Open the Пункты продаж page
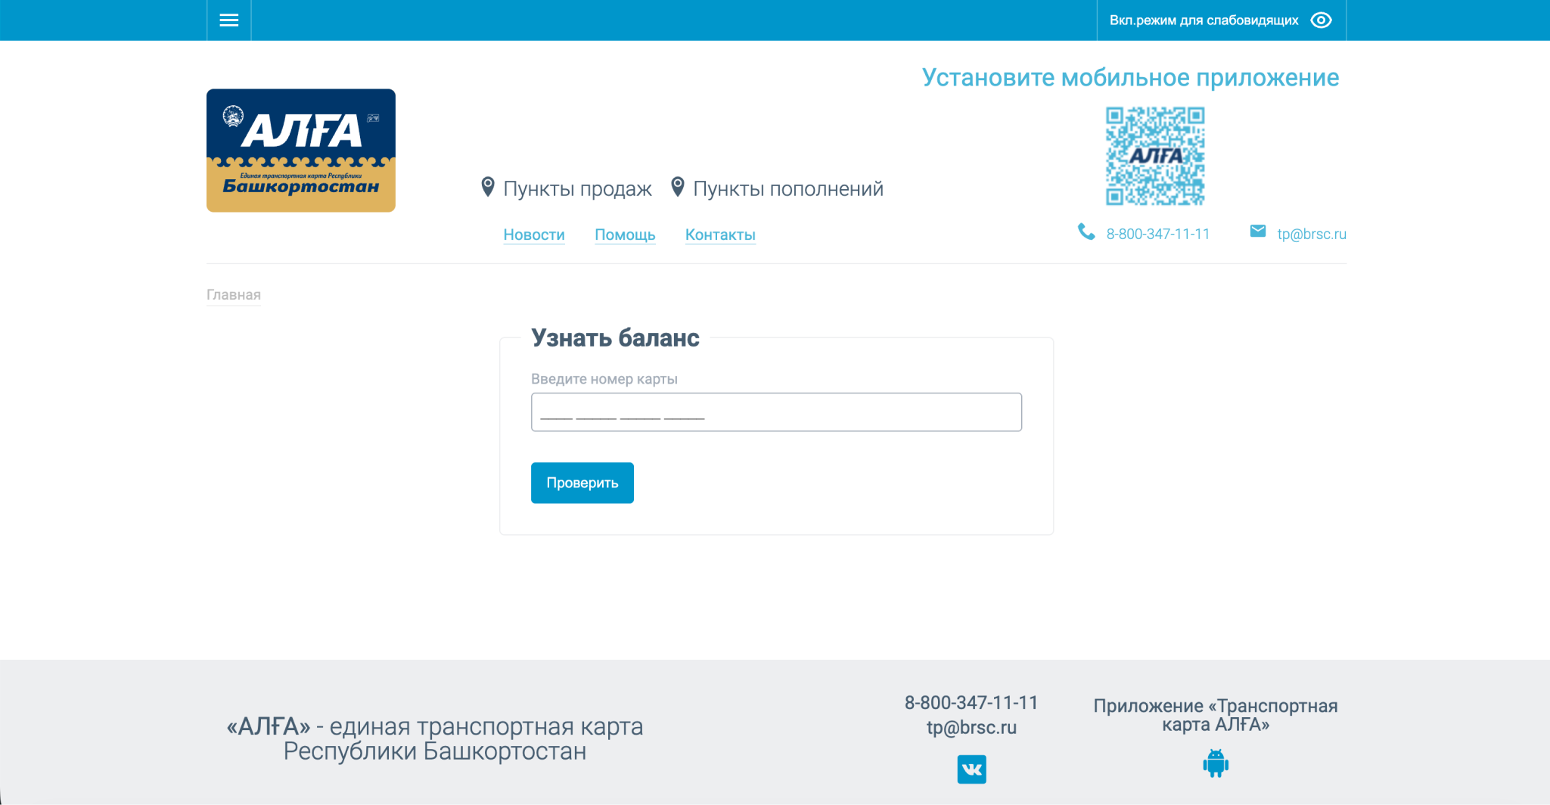Viewport: 1550px width, 805px height. coord(577,189)
